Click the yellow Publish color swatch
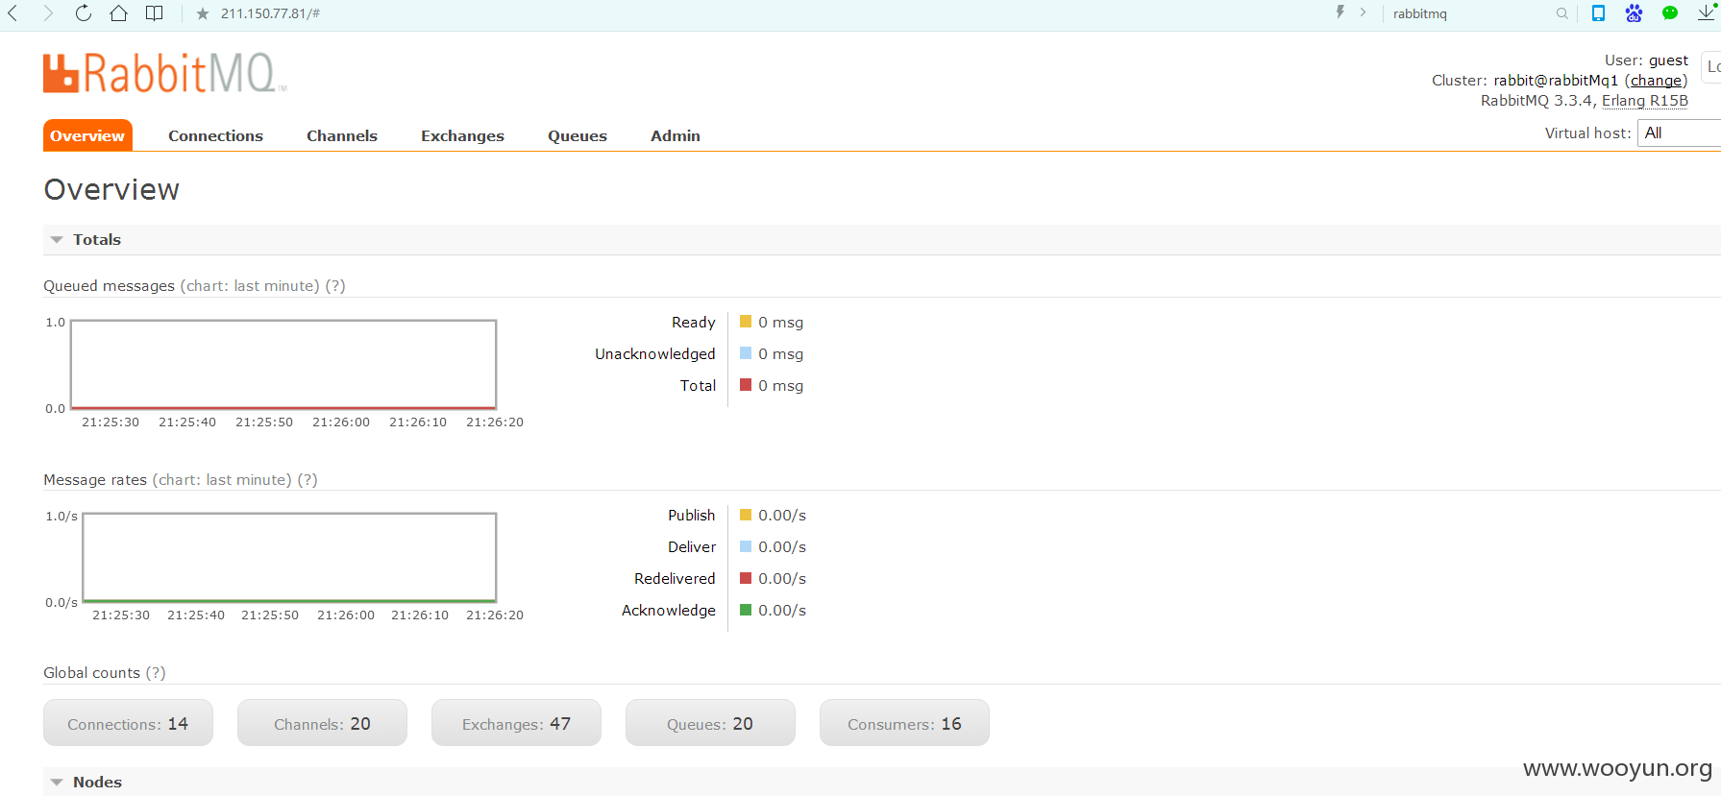 coord(746,515)
